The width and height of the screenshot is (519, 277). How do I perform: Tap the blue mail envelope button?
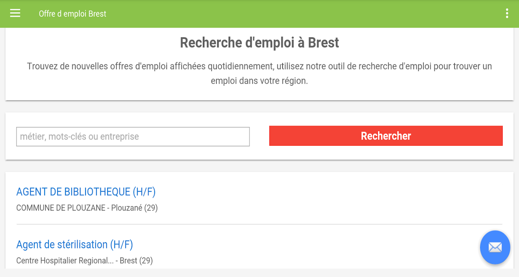tap(495, 247)
